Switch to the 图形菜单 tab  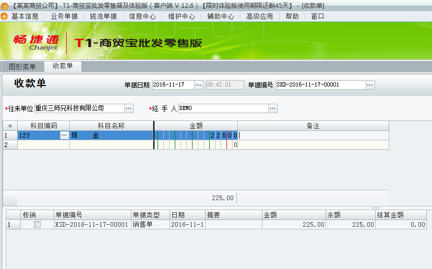22,66
